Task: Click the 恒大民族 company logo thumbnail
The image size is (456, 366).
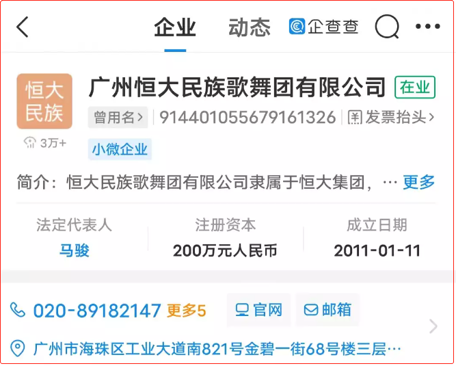Action: (44, 101)
